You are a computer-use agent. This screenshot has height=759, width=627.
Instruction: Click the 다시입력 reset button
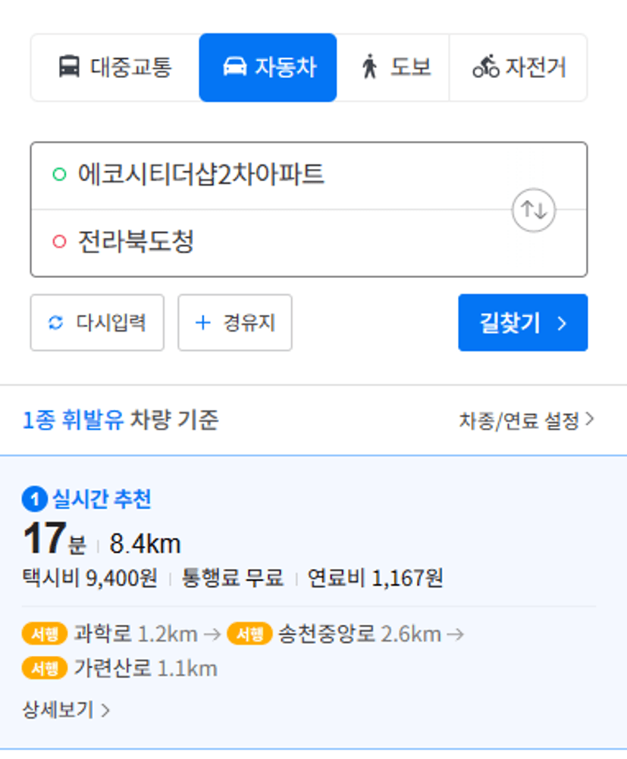tap(97, 323)
